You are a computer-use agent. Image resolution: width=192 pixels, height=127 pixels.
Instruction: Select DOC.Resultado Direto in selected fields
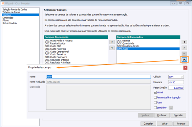[128, 46]
